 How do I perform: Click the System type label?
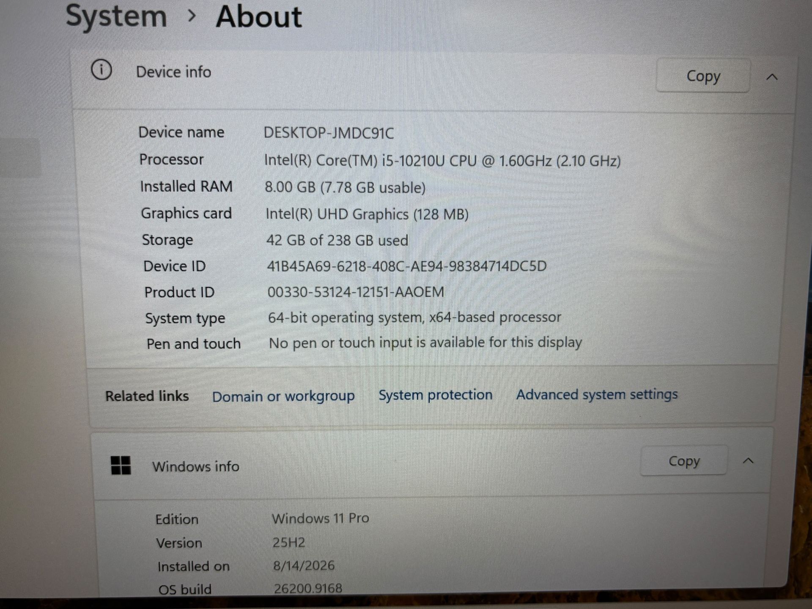pos(185,318)
